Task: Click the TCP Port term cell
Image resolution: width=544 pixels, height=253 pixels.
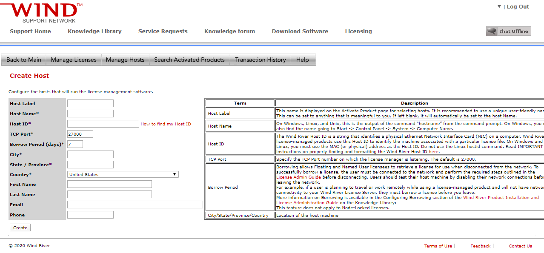Action: tap(240, 159)
